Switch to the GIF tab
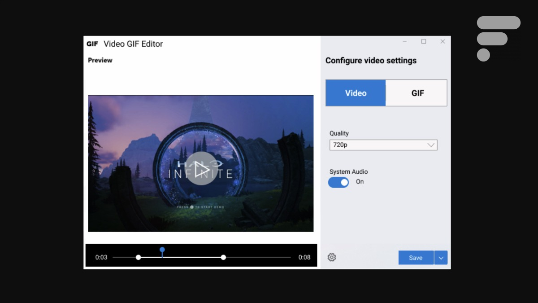This screenshot has height=303, width=538. [x=417, y=93]
